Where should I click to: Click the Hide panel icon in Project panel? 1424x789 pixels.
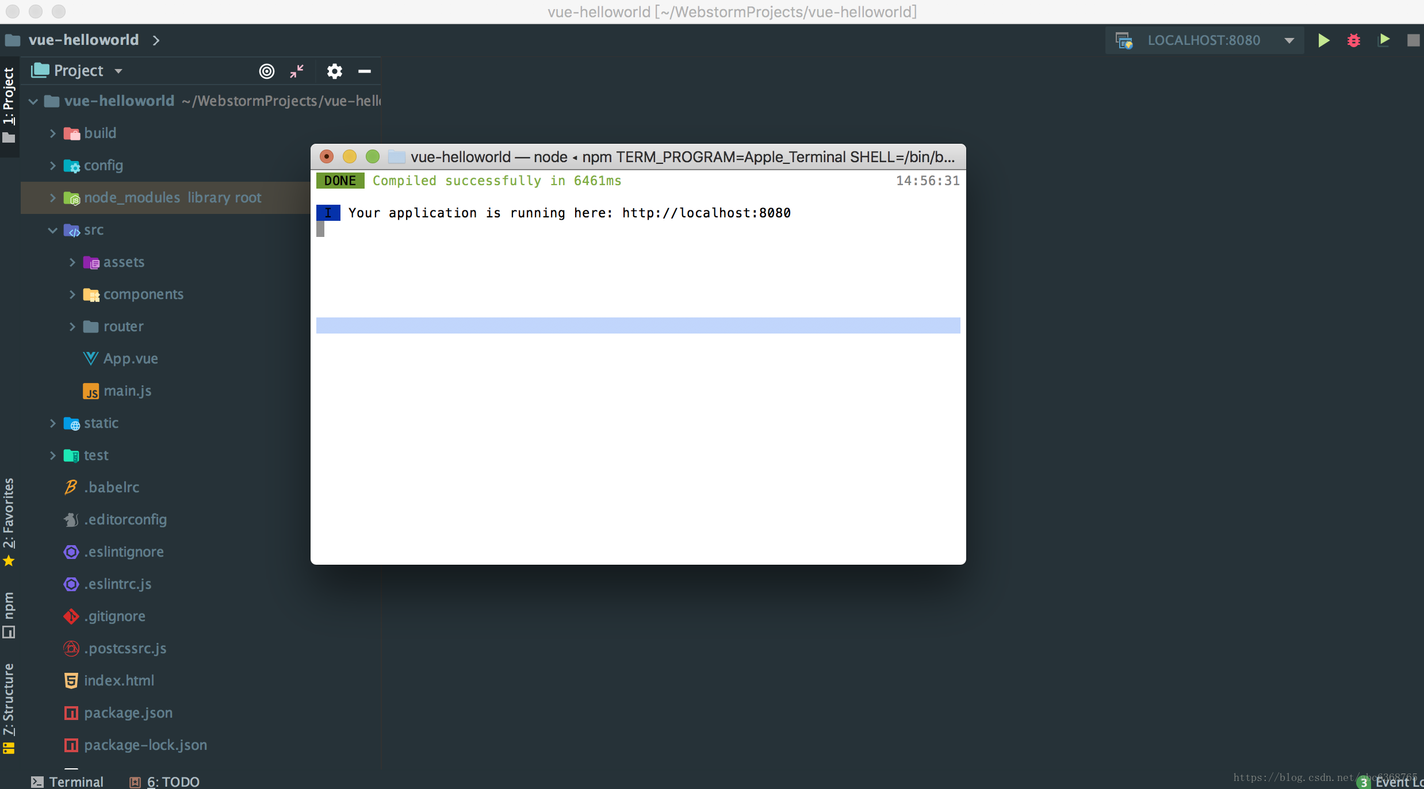pyautogui.click(x=365, y=70)
